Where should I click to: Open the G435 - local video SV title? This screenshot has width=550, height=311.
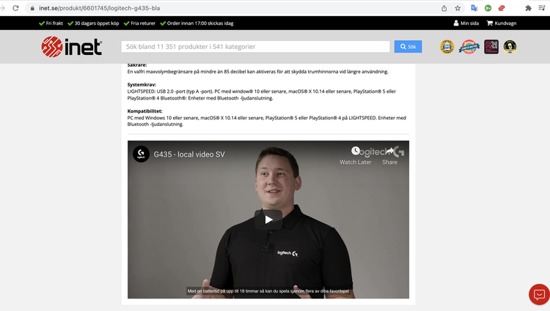point(189,154)
